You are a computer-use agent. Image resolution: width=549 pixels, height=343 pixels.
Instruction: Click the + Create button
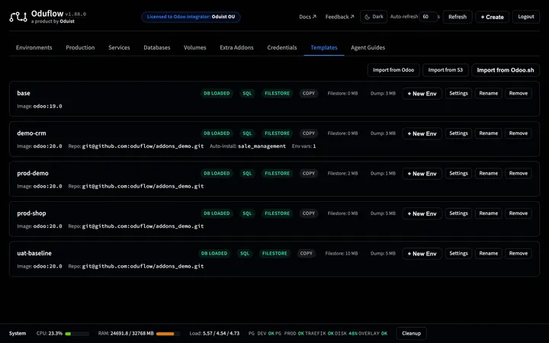coord(492,17)
